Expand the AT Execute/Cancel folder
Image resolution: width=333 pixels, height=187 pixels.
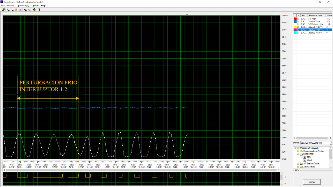point(298,164)
